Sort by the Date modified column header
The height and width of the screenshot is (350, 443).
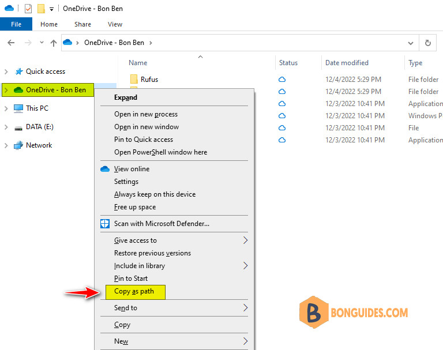[x=347, y=63]
